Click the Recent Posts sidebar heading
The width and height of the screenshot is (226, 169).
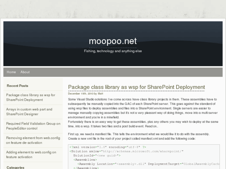click(17, 86)
